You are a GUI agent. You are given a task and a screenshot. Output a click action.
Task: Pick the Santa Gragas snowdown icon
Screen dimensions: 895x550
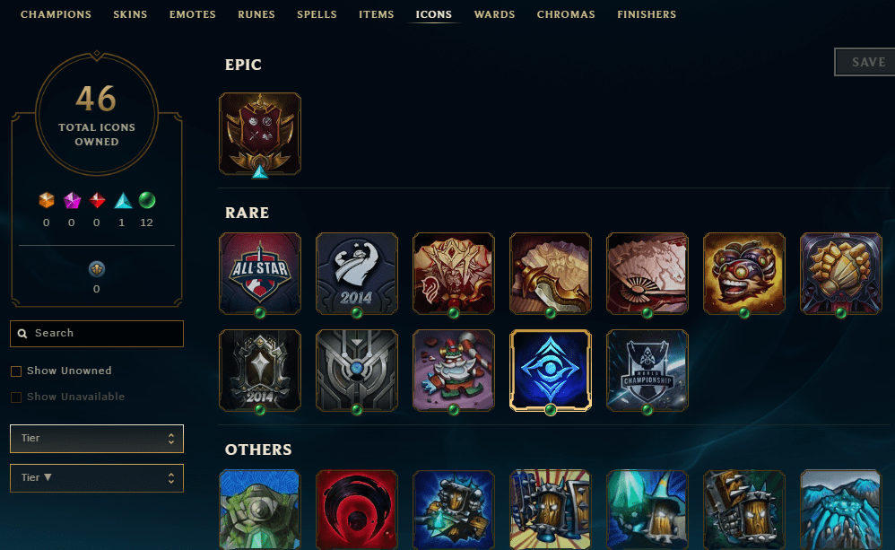tap(453, 371)
